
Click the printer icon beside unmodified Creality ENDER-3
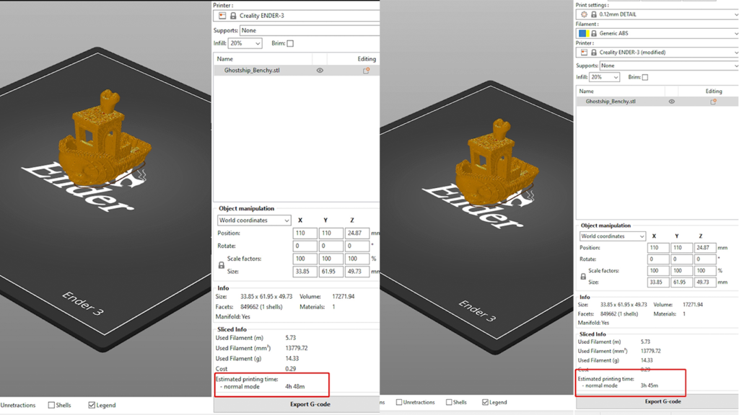click(x=222, y=15)
